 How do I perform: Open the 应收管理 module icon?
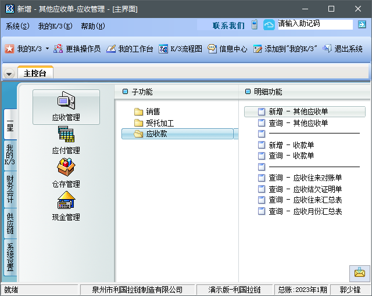[x=66, y=101]
